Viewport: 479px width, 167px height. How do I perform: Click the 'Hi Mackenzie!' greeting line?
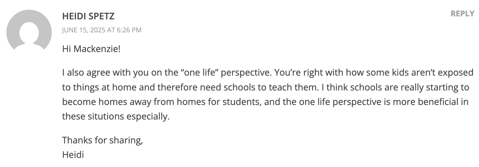tap(91, 48)
